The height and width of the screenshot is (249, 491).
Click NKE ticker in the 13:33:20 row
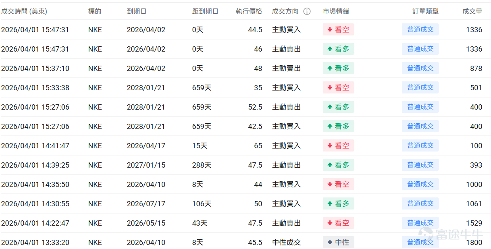(x=95, y=243)
